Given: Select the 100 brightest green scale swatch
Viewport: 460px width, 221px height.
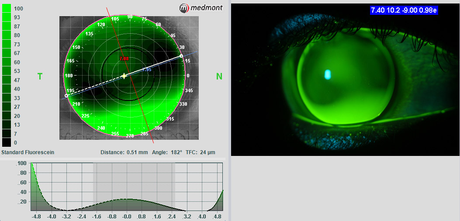Looking at the screenshot, I should [7, 8].
